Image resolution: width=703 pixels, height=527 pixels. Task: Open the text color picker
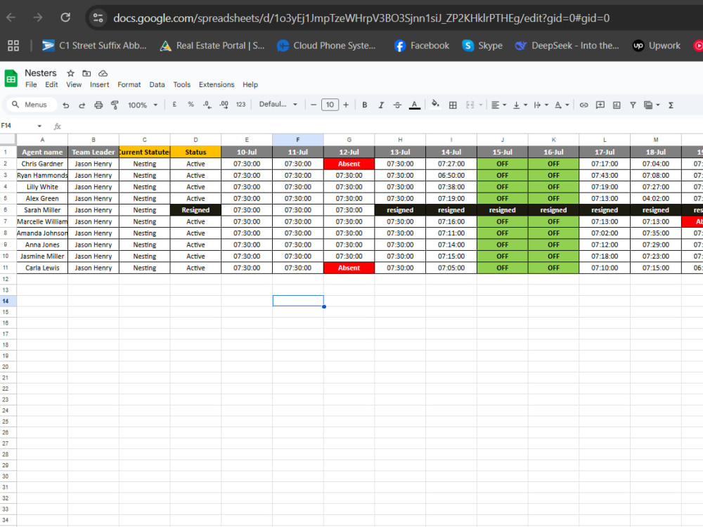click(414, 105)
